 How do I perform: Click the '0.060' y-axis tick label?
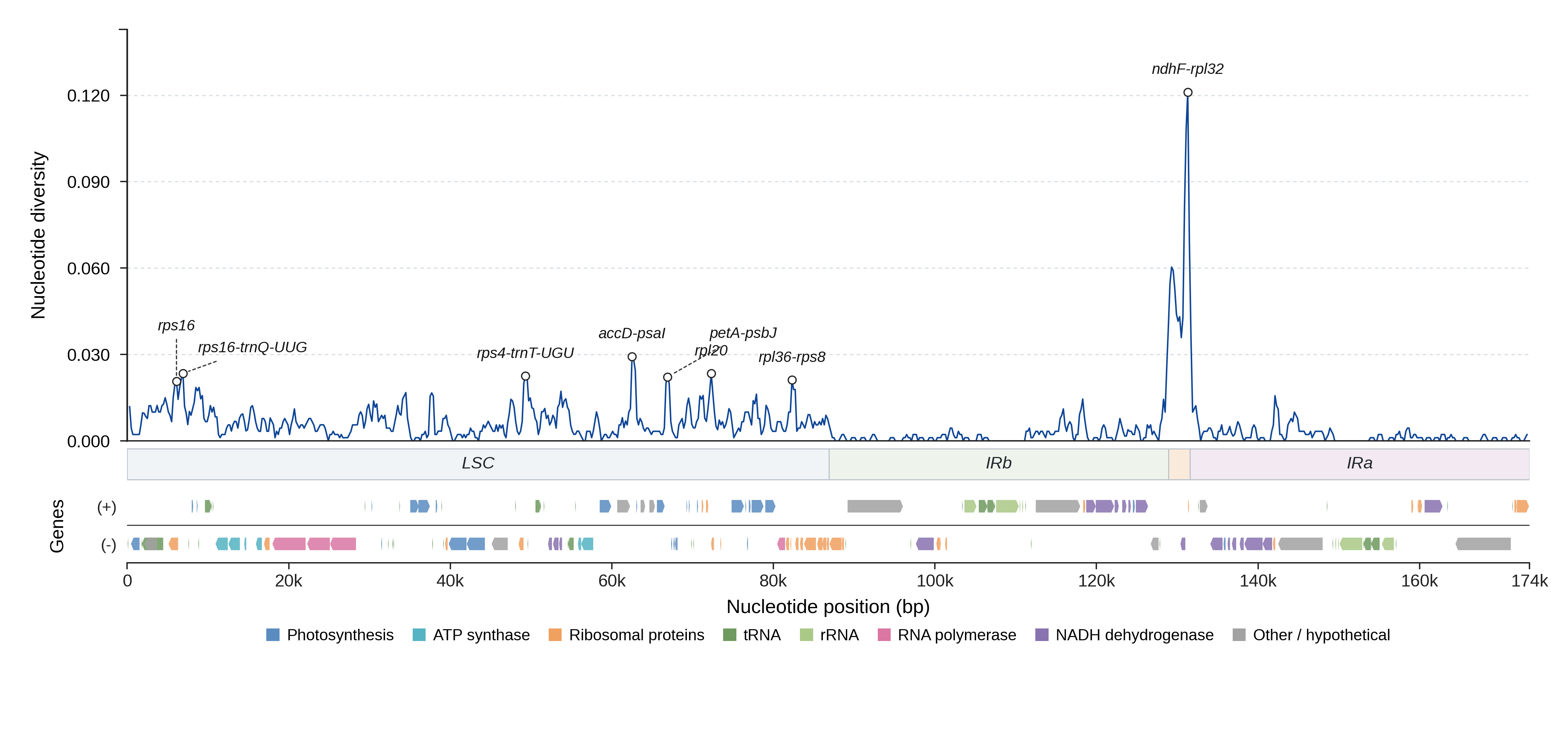89,268
